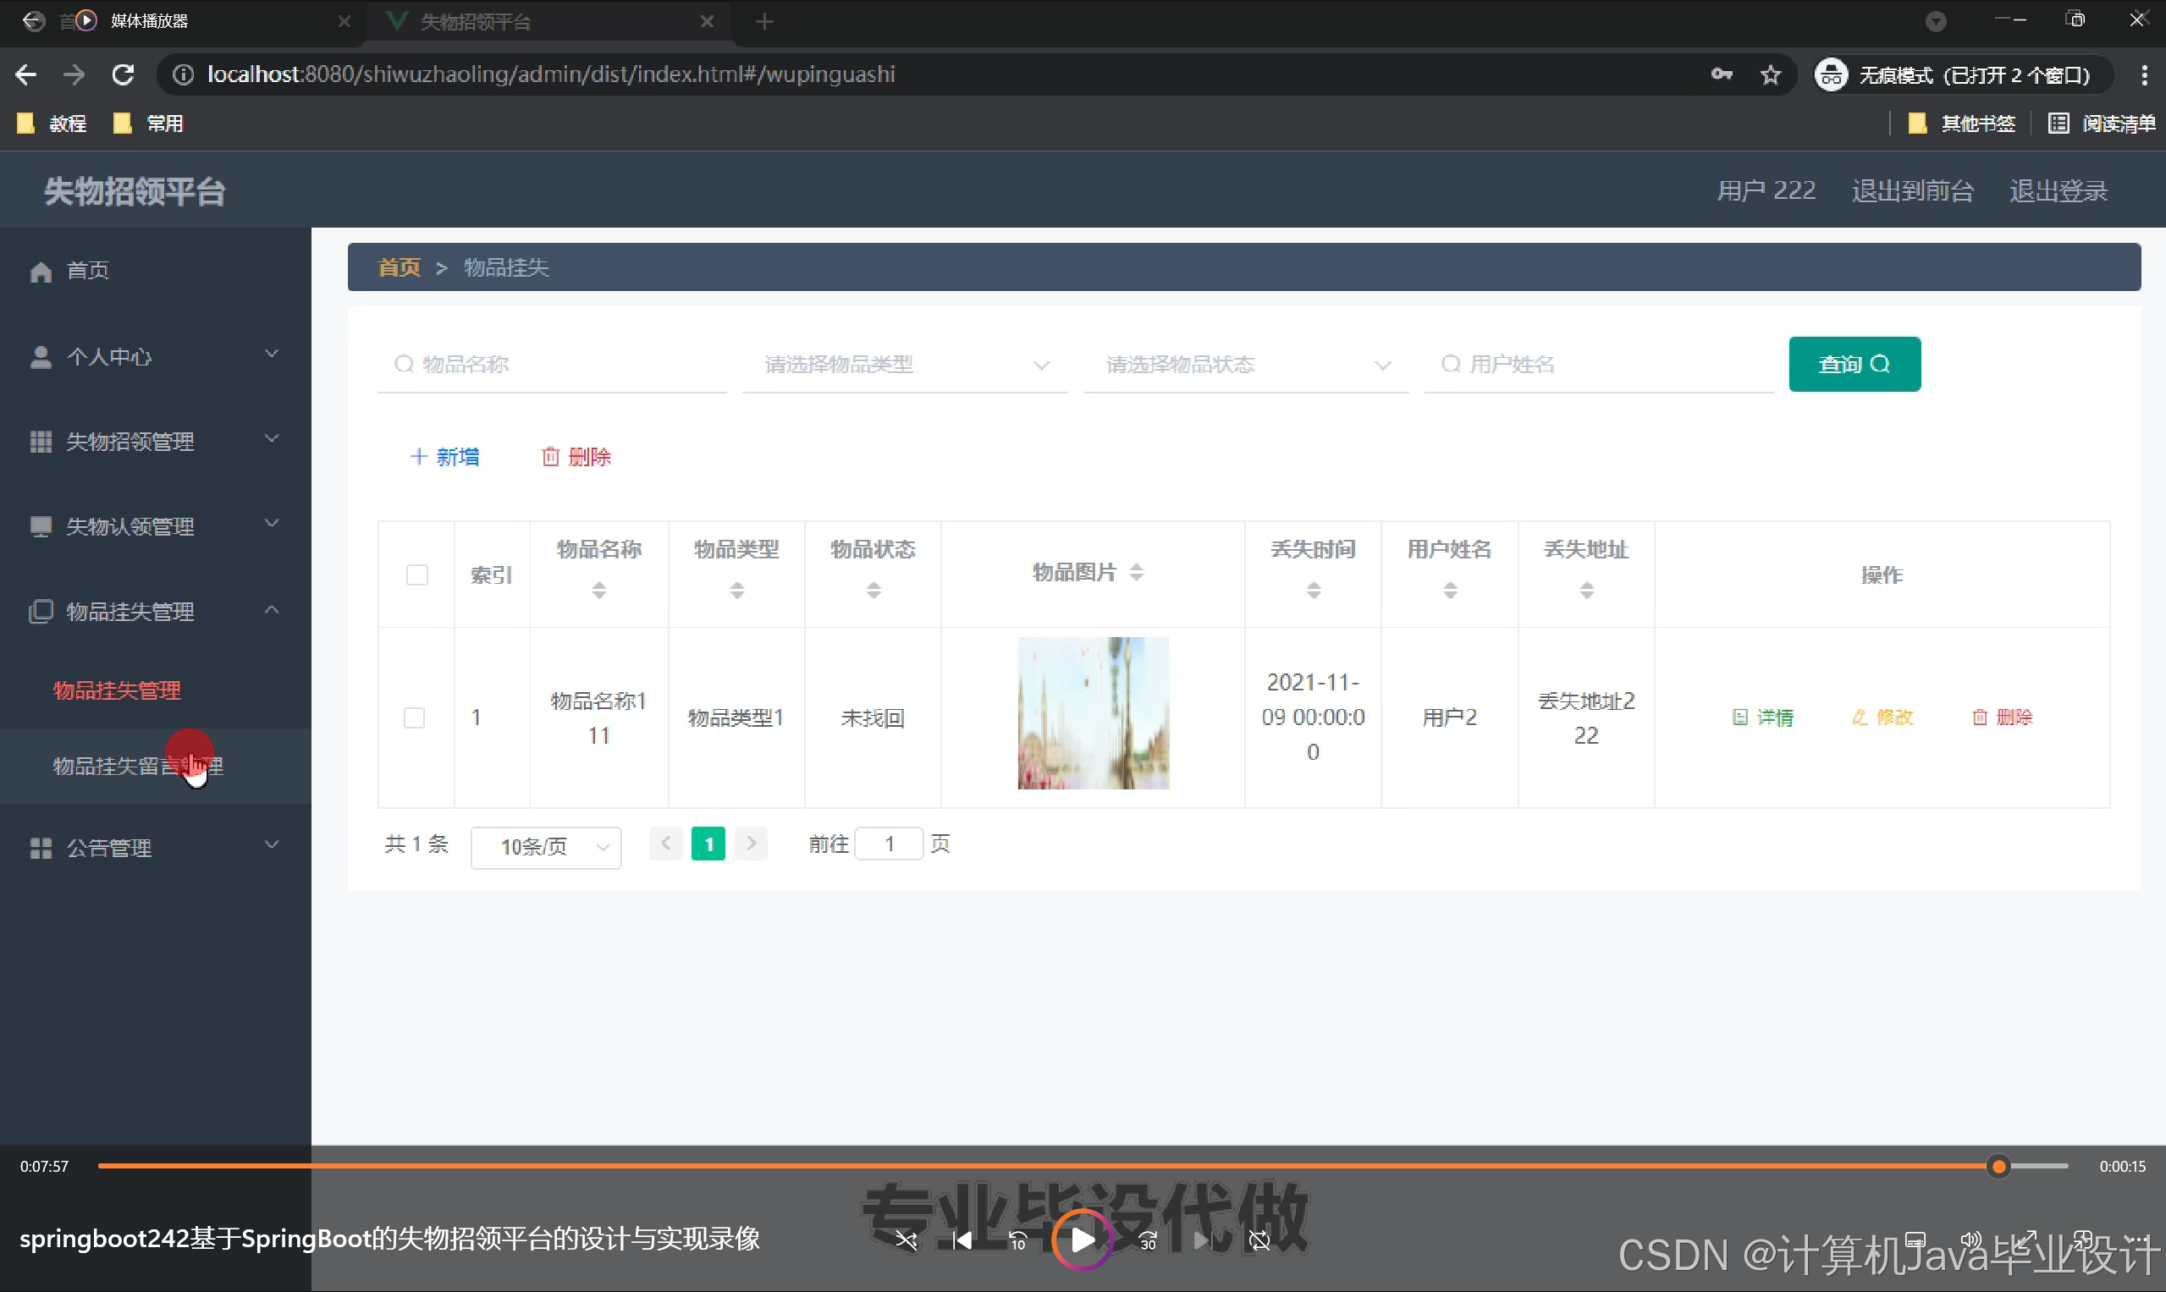Screen dimensions: 2166x1292
Task: Open browser three-dot menu
Action: 2143,74
